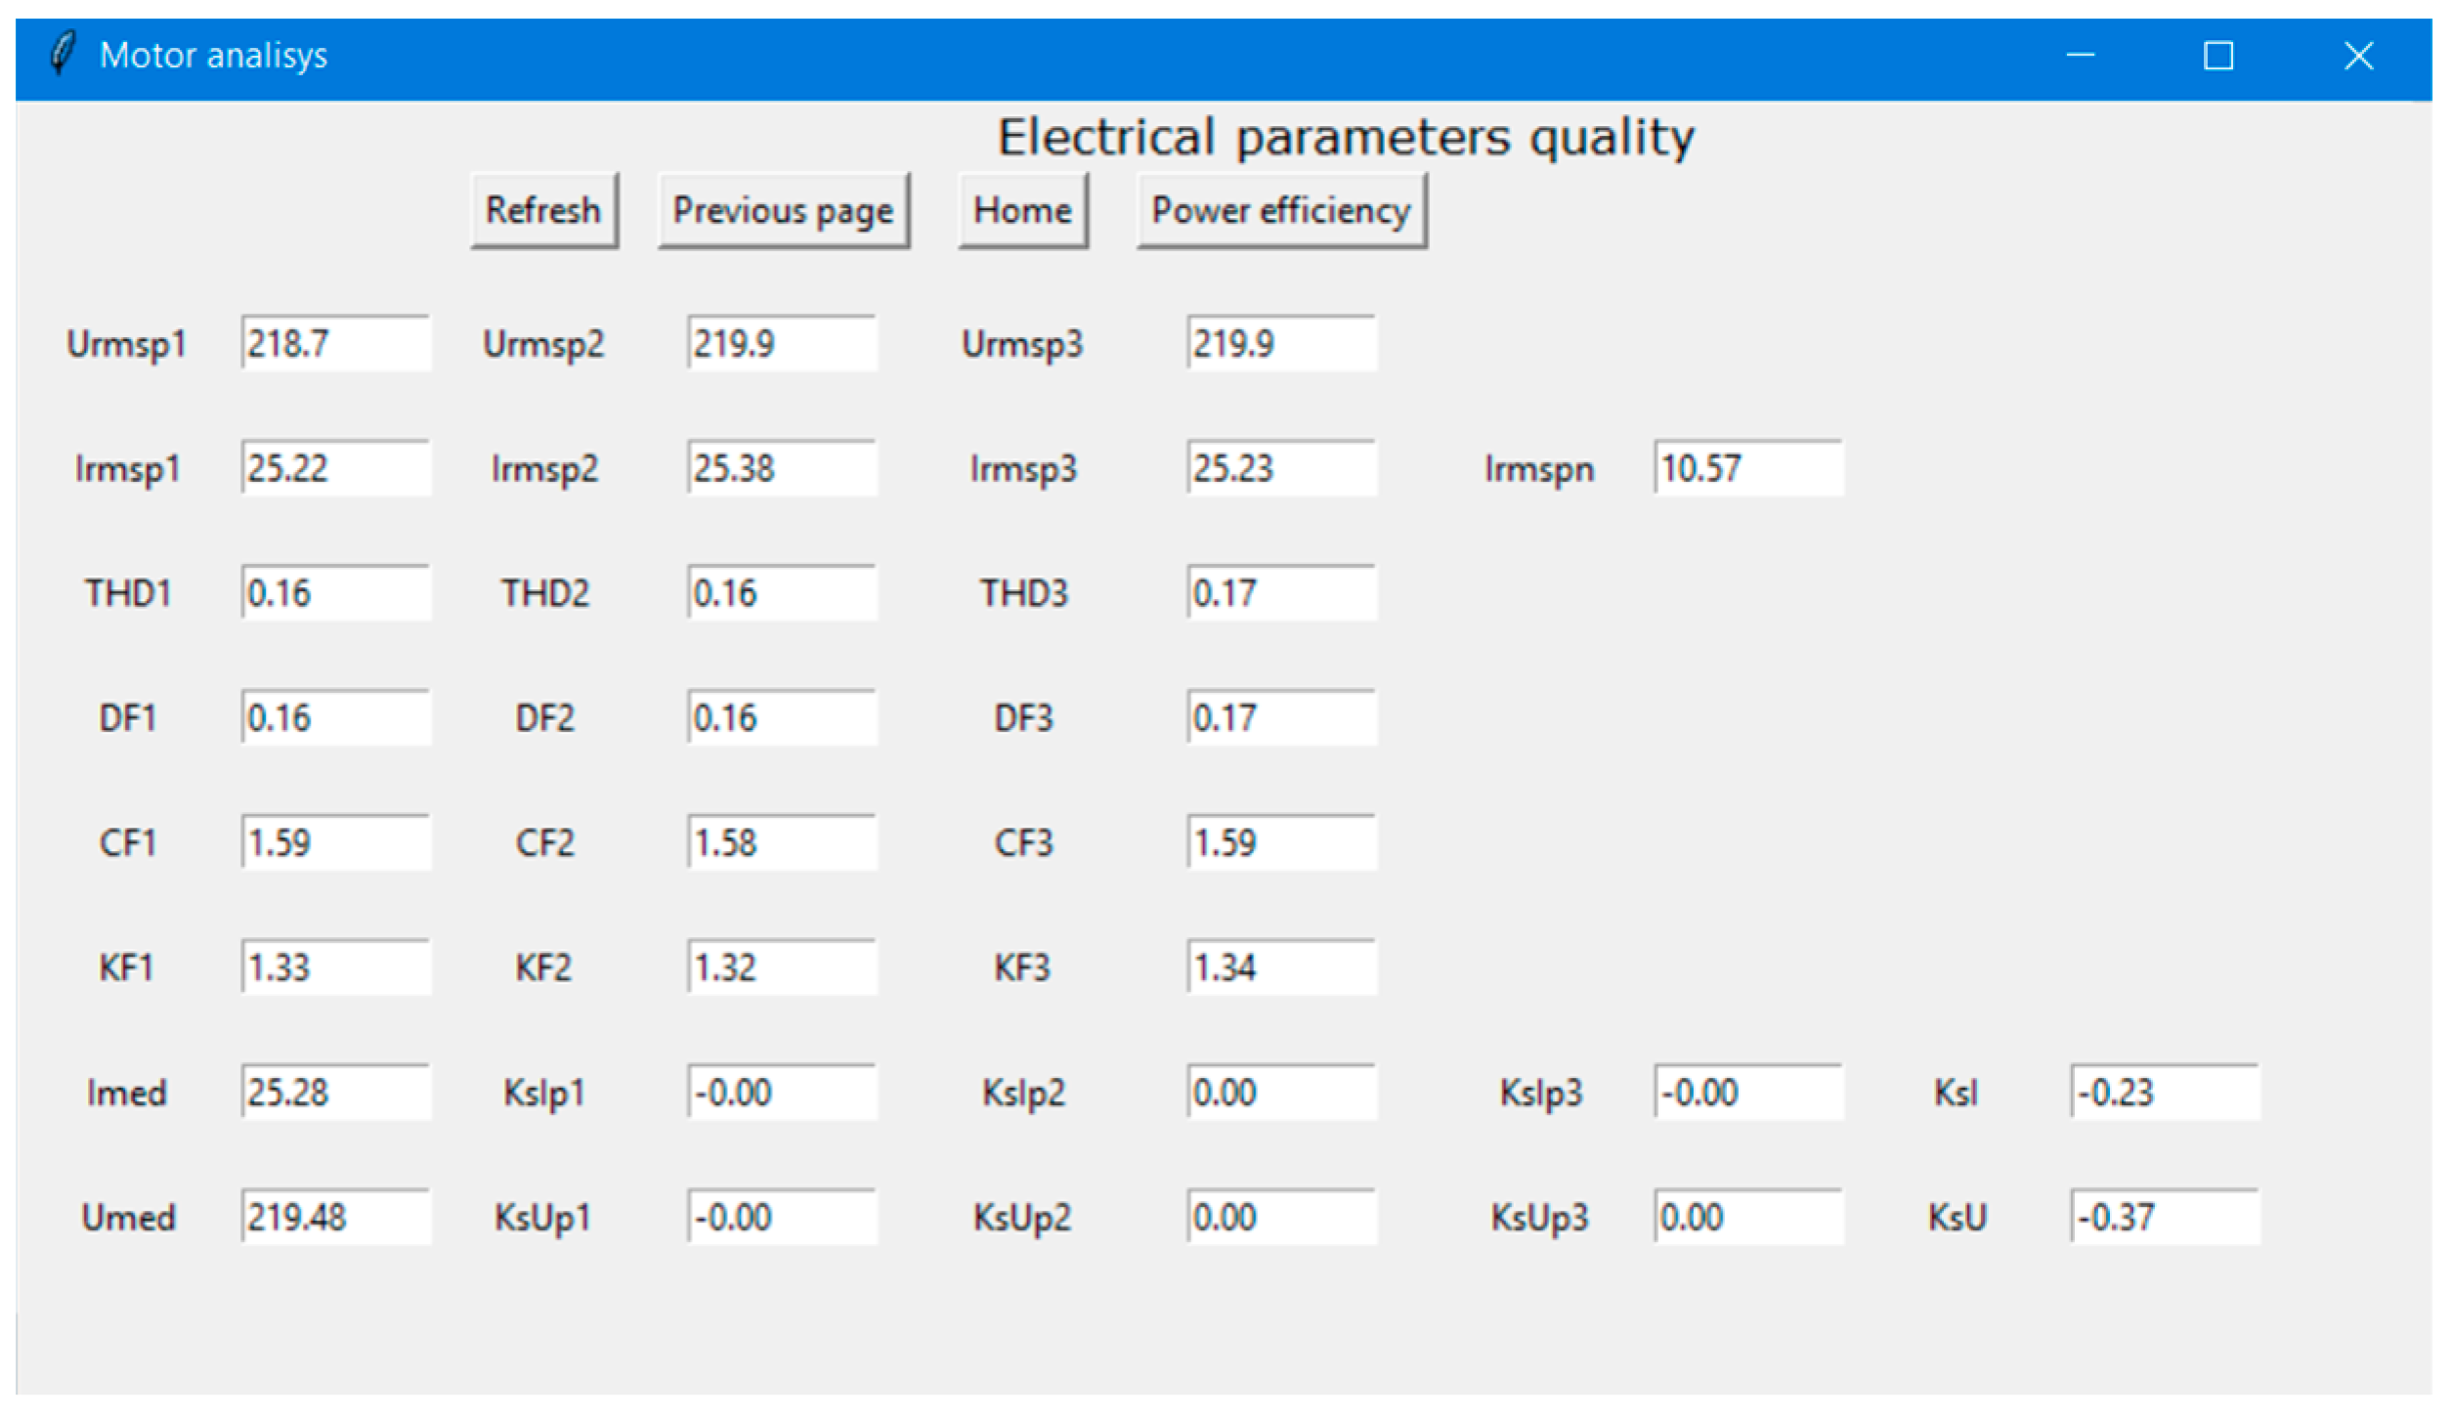Select the Irmsp2 field with 25.38

click(x=781, y=468)
